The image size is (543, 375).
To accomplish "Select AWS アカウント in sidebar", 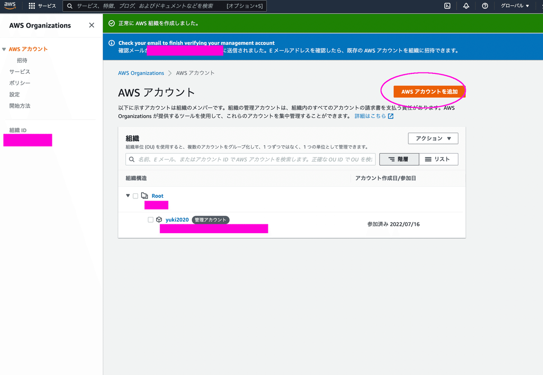I will [x=28, y=49].
